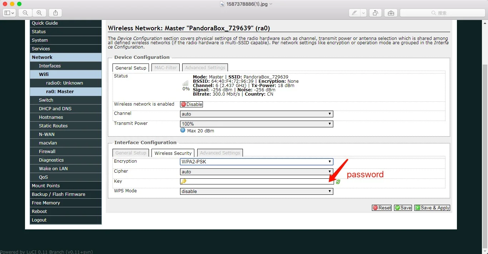Image resolution: width=488 pixels, height=254 pixels.
Task: Open ra0: Master entry
Action: point(66,92)
